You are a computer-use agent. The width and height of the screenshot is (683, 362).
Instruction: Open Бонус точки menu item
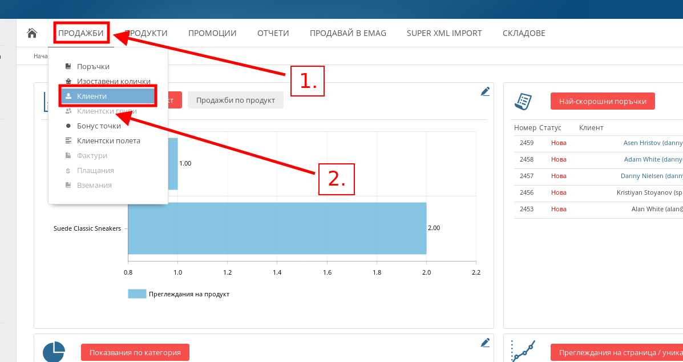(99, 126)
